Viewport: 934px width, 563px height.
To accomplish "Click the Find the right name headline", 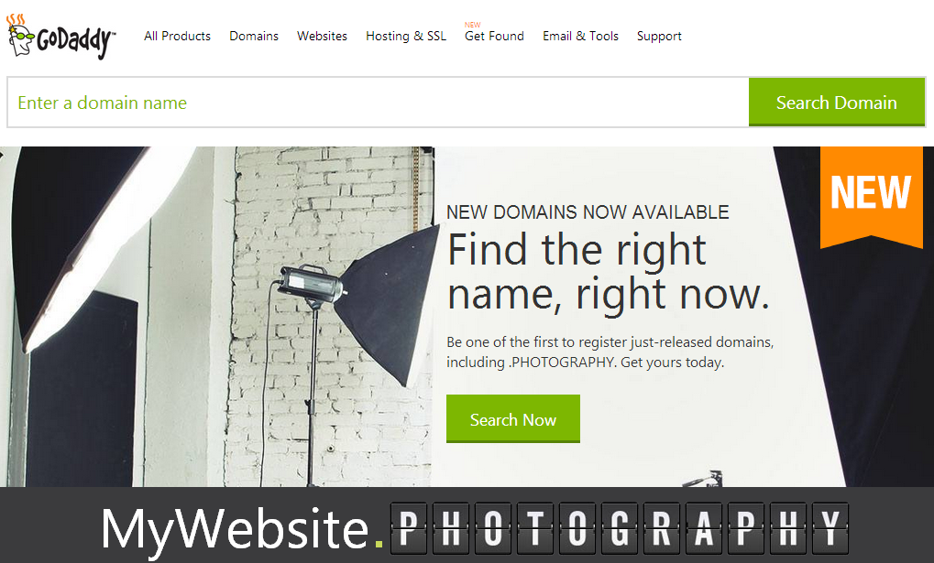I will [x=609, y=271].
